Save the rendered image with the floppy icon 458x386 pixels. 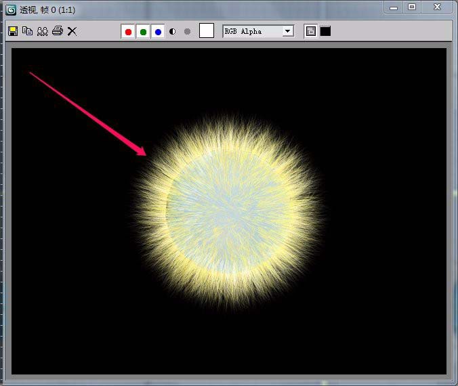13,31
